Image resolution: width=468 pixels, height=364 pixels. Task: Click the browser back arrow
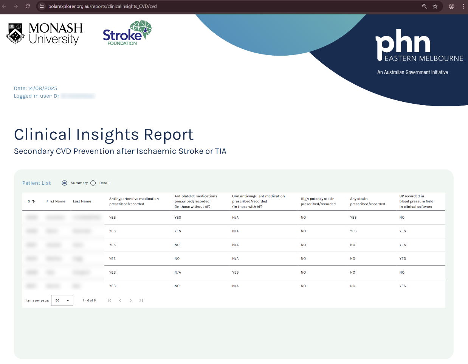[x=4, y=6]
